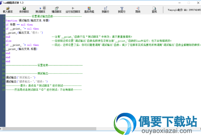This screenshot has width=201, height=135.
Task: Compile the script using 编译脚本
Action: pyautogui.click(x=57, y=10)
